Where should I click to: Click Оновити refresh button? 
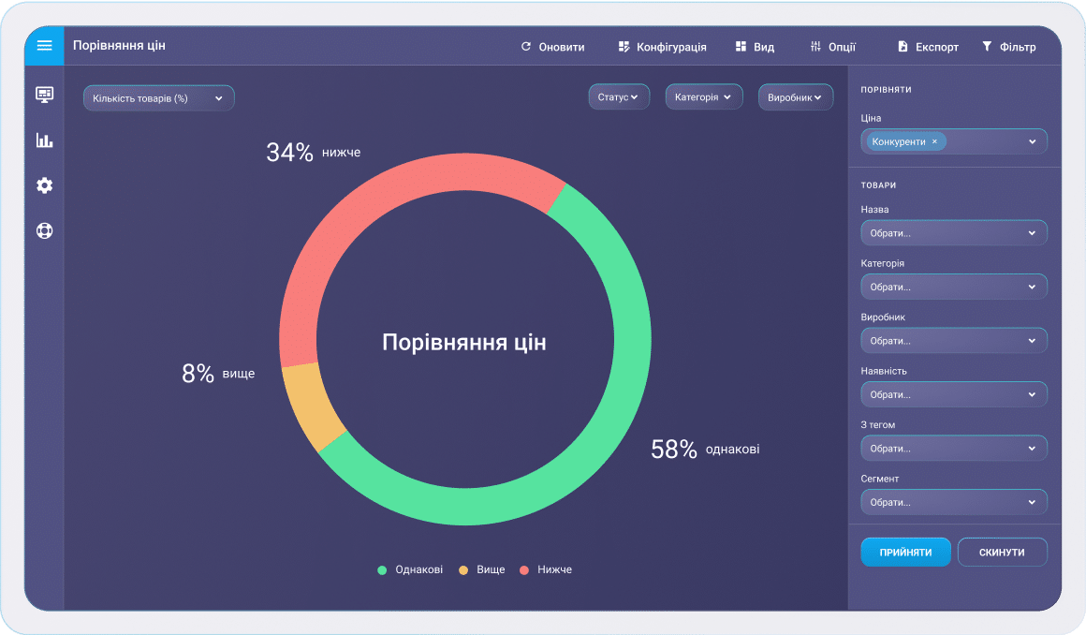tap(552, 47)
